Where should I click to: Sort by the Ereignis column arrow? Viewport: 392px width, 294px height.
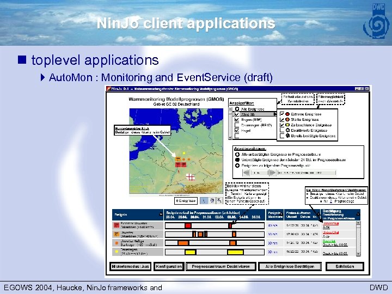point(161,215)
